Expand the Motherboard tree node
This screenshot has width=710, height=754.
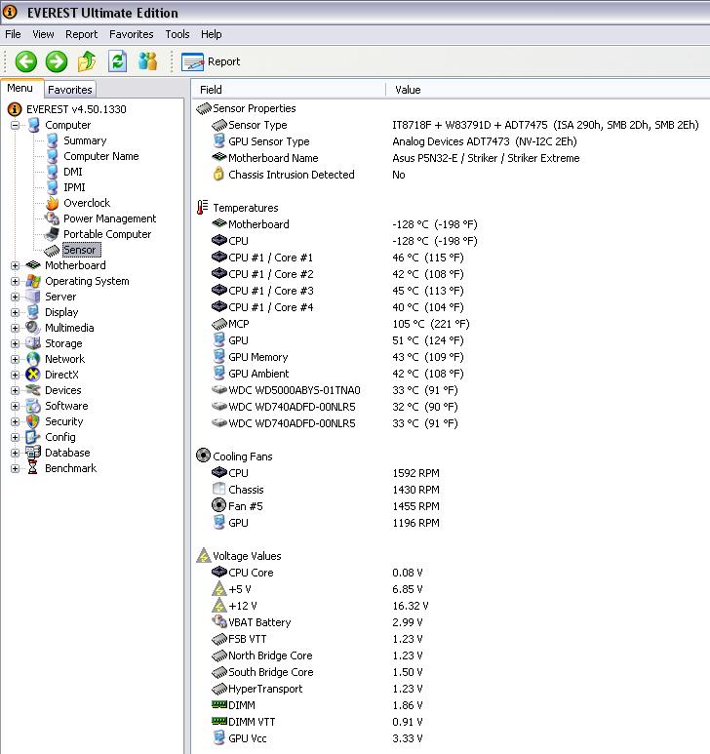coord(16,265)
